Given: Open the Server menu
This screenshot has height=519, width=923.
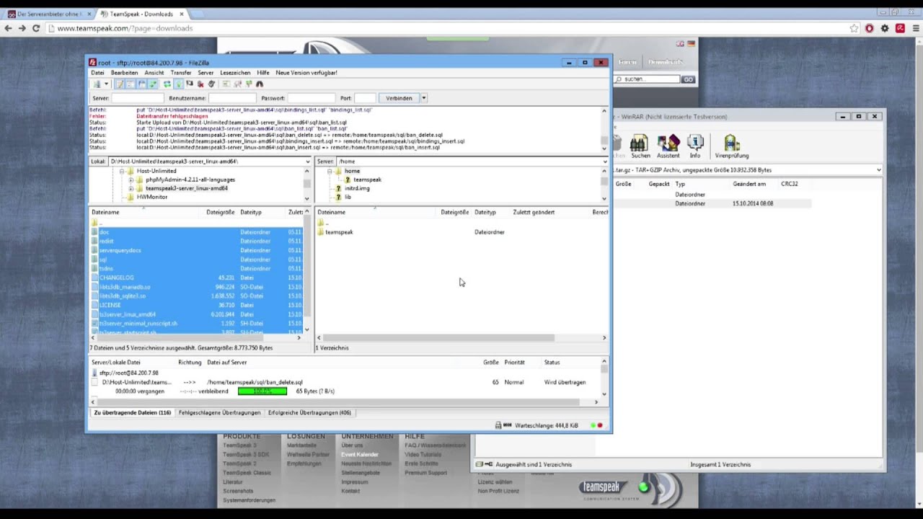Looking at the screenshot, I should [206, 73].
